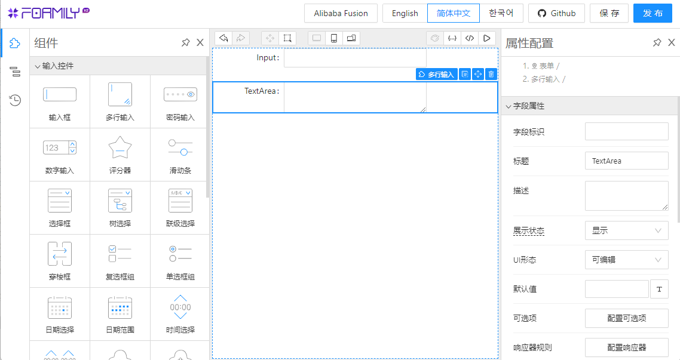This screenshot has width=680, height=360.
Task: Click the drag handle on selected TextArea
Action: coord(478,75)
